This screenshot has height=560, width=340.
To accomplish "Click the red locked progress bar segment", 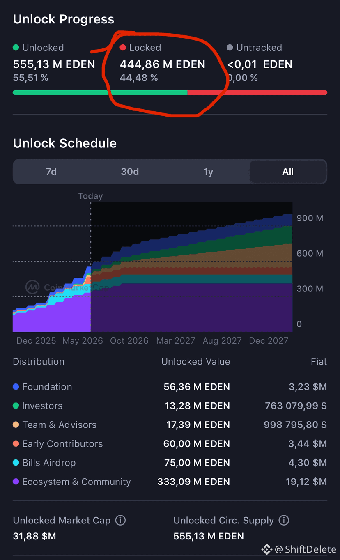I will pos(257,92).
